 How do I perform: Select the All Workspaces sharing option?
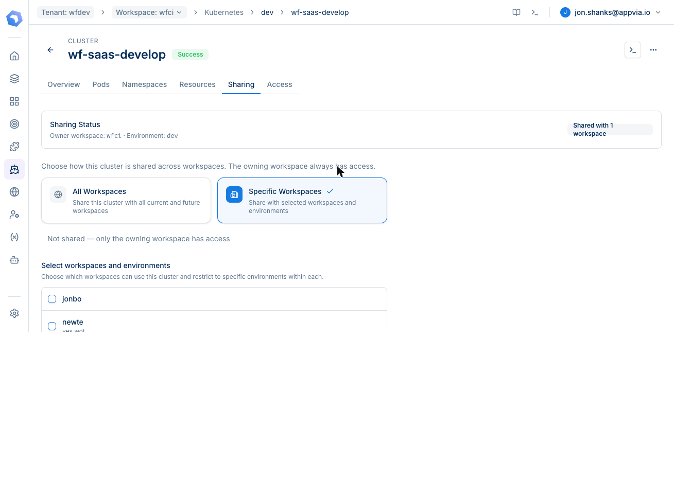pyautogui.click(x=126, y=201)
